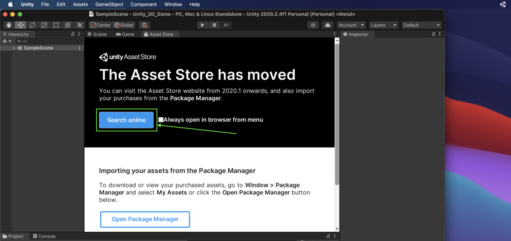Toggle pivot mode Center button
Viewport: 511px width, 241px height.
coord(100,25)
